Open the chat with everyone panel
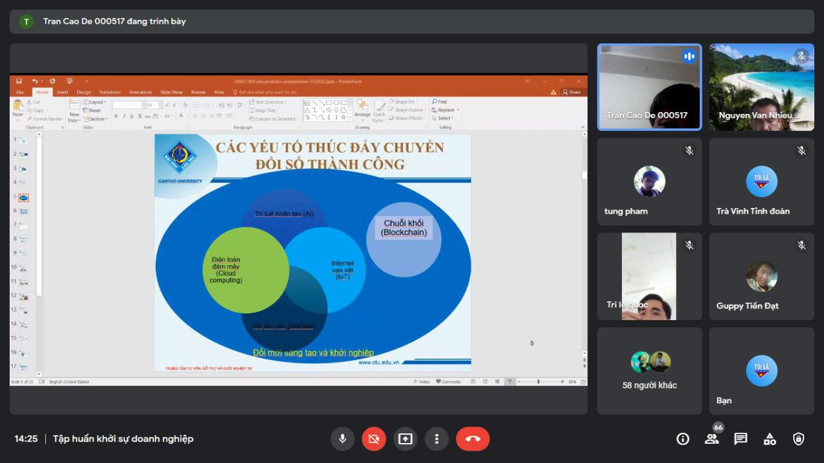 coord(740,439)
